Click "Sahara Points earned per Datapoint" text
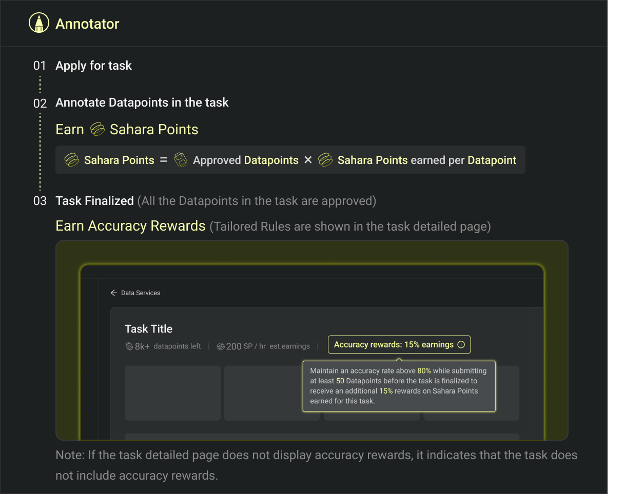This screenshot has width=624, height=494. click(x=427, y=160)
